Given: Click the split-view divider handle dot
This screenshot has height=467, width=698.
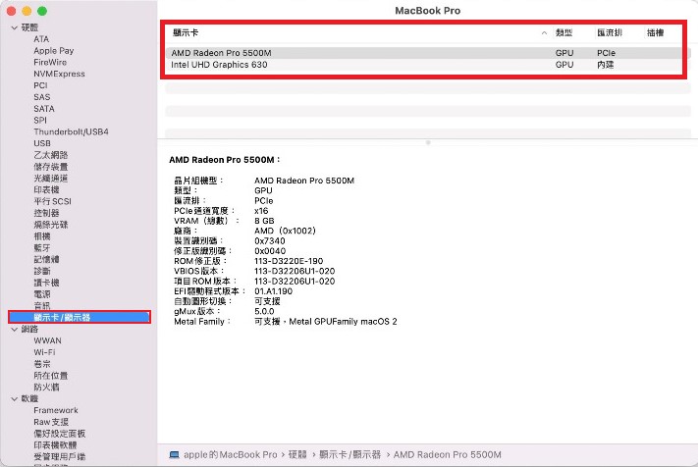Looking at the screenshot, I should 428,143.
